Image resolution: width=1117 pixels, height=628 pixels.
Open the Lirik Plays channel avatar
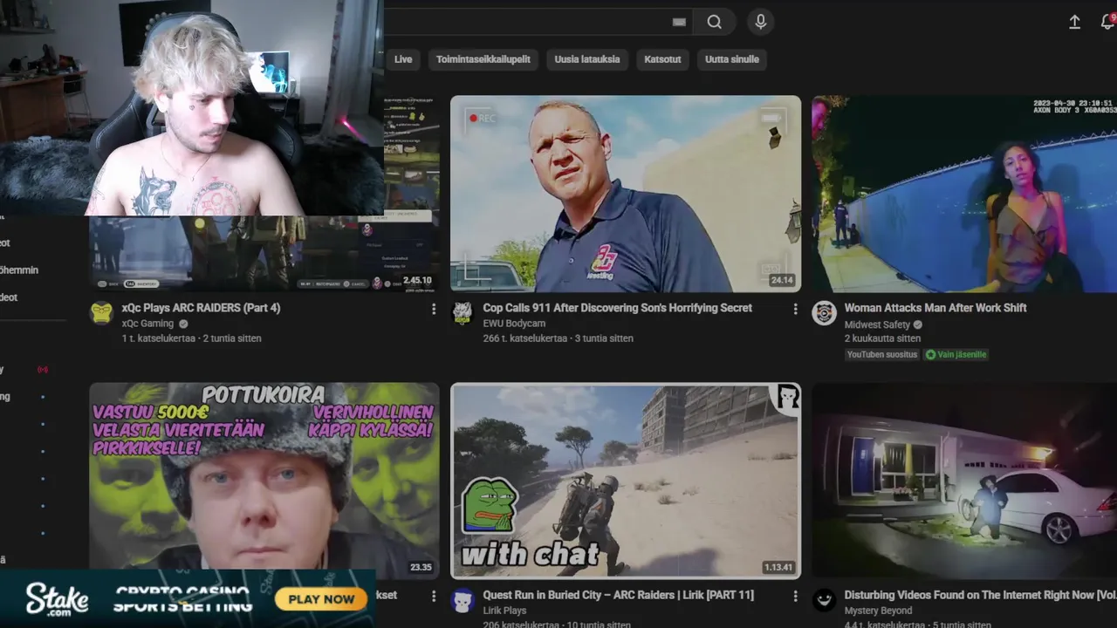tap(463, 600)
